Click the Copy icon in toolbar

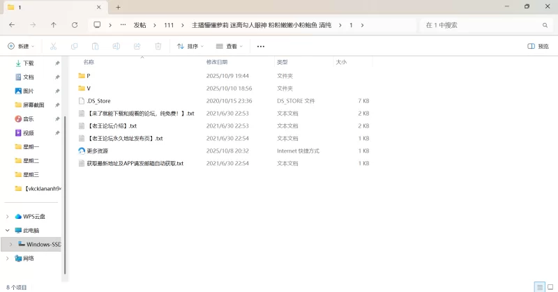pyautogui.click(x=74, y=46)
